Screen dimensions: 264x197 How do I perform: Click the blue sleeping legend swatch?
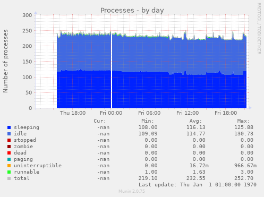coord(9,127)
